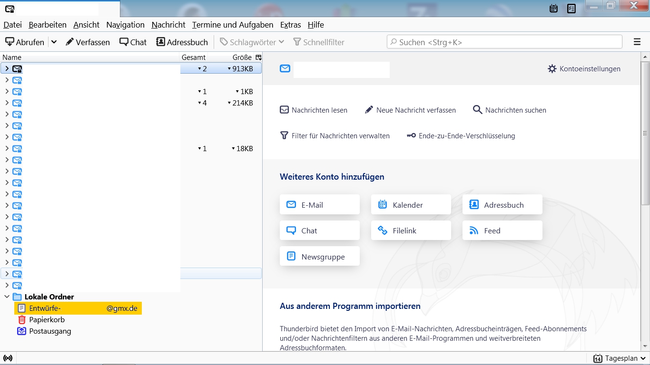Click the Gesamt column header

tap(194, 57)
